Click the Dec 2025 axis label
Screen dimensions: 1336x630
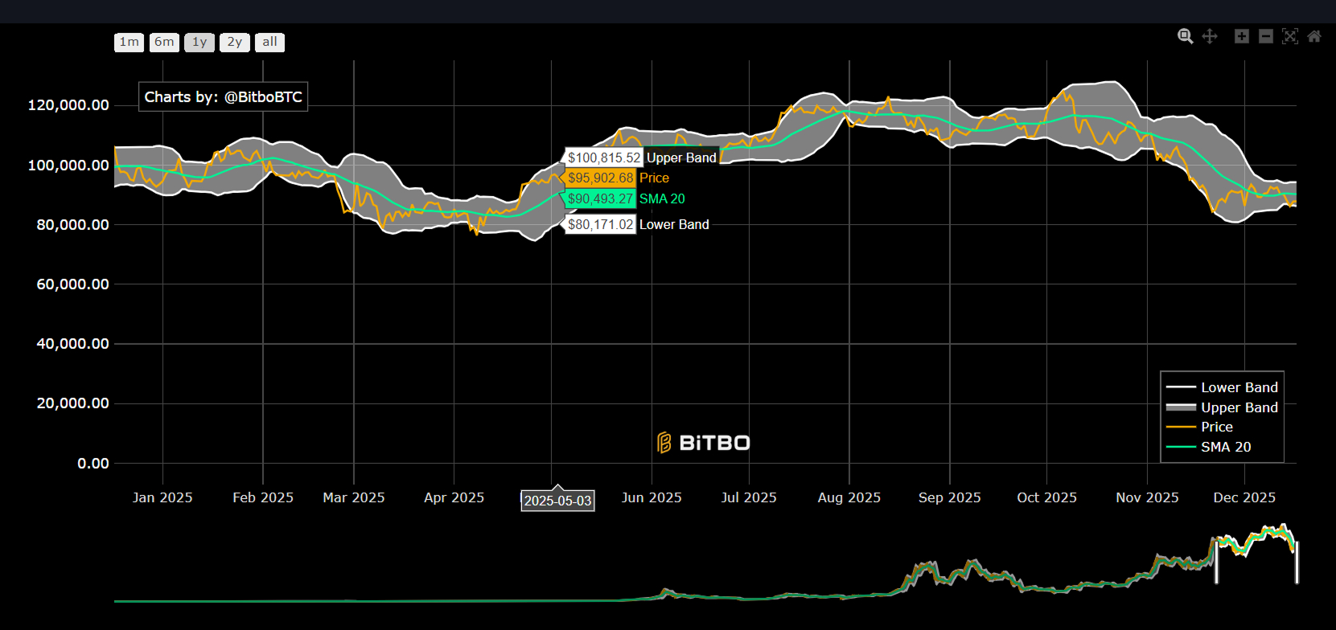click(1244, 497)
